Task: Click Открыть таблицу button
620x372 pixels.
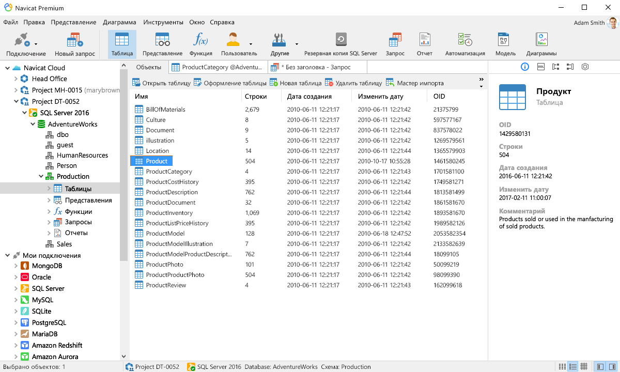Action: point(161,83)
